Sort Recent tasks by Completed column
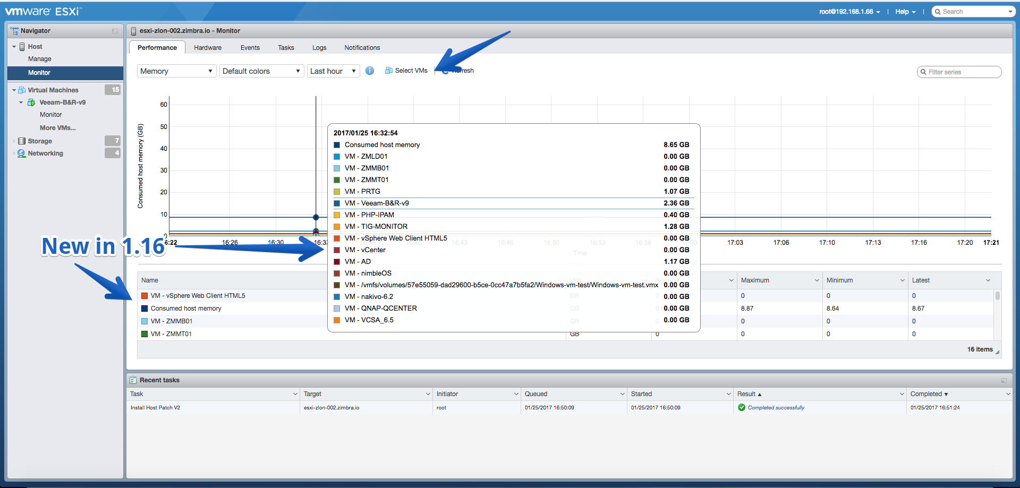1020x488 pixels. pos(926,394)
